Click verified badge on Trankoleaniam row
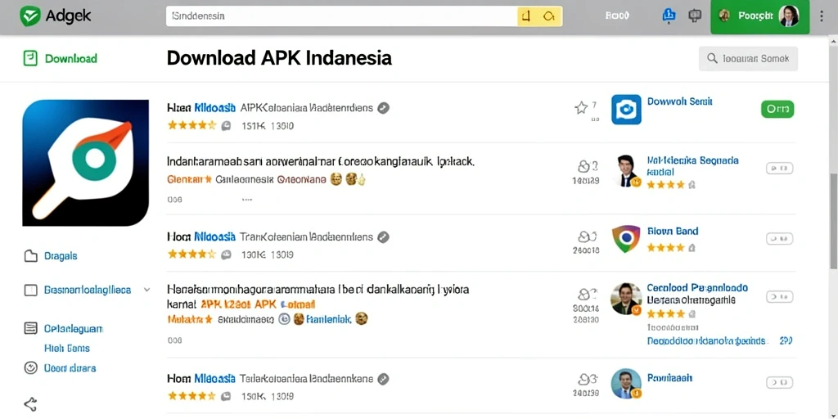This screenshot has height=419, width=838. tap(383, 237)
